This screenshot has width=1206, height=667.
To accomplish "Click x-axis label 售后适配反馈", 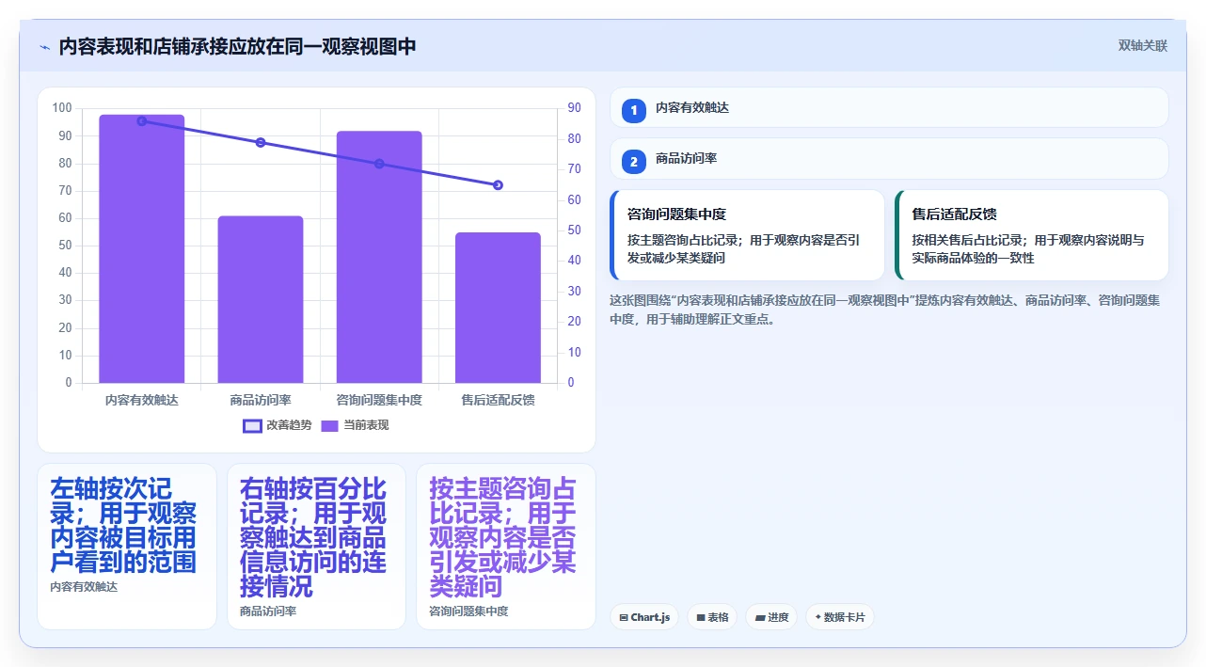I will tap(498, 400).
